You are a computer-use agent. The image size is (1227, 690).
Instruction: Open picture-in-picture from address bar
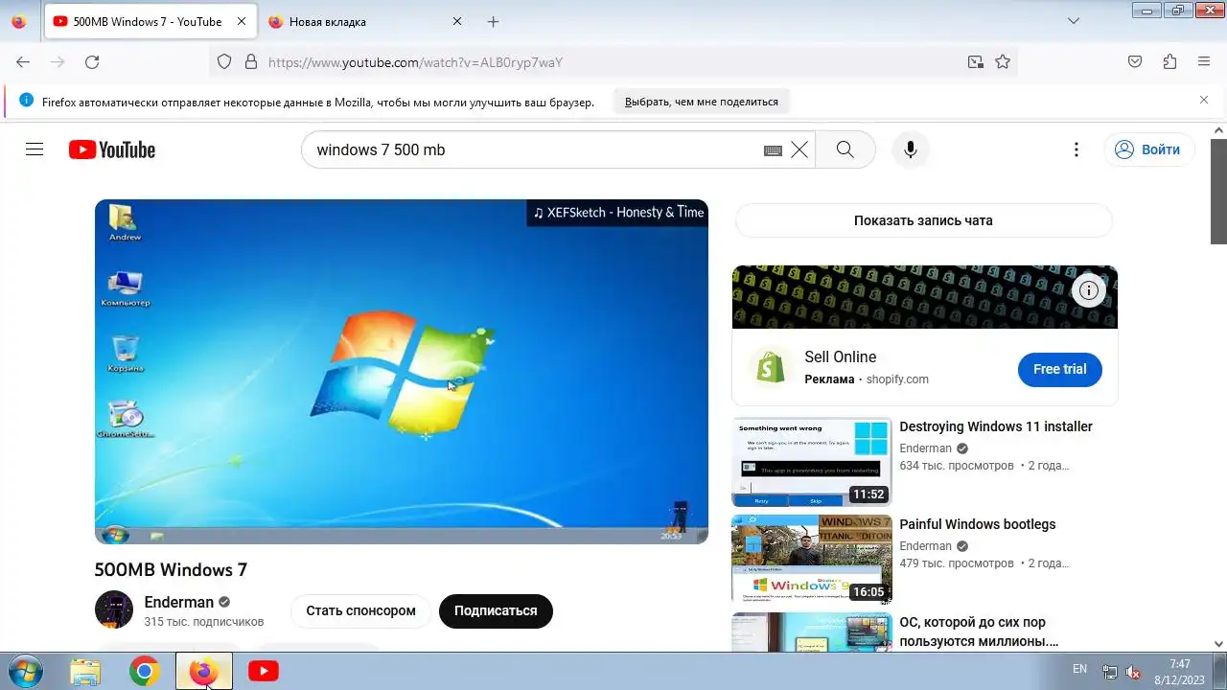pyautogui.click(x=975, y=62)
